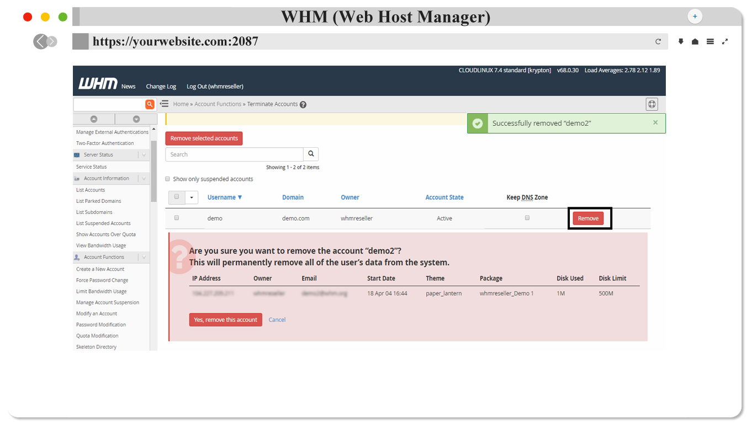Click Remove button for demo account

tap(588, 218)
